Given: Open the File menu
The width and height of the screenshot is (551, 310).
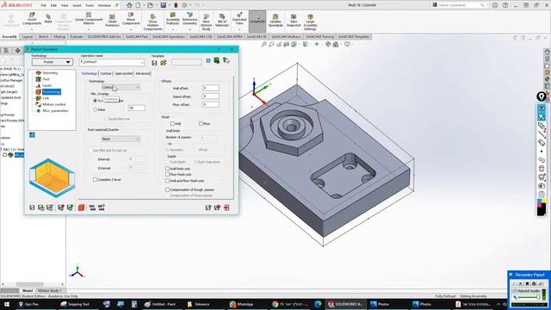Looking at the screenshot, I should [43, 5].
